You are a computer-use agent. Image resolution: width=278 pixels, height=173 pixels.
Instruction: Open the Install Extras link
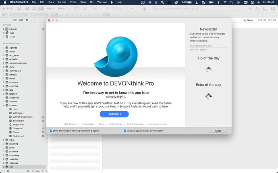[x=116, y=124]
